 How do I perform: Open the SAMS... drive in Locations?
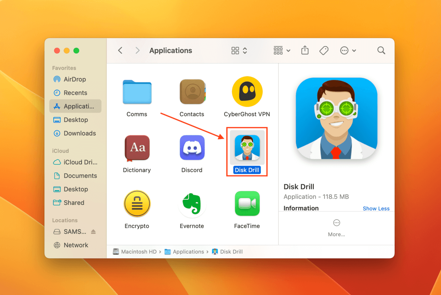(x=70, y=232)
